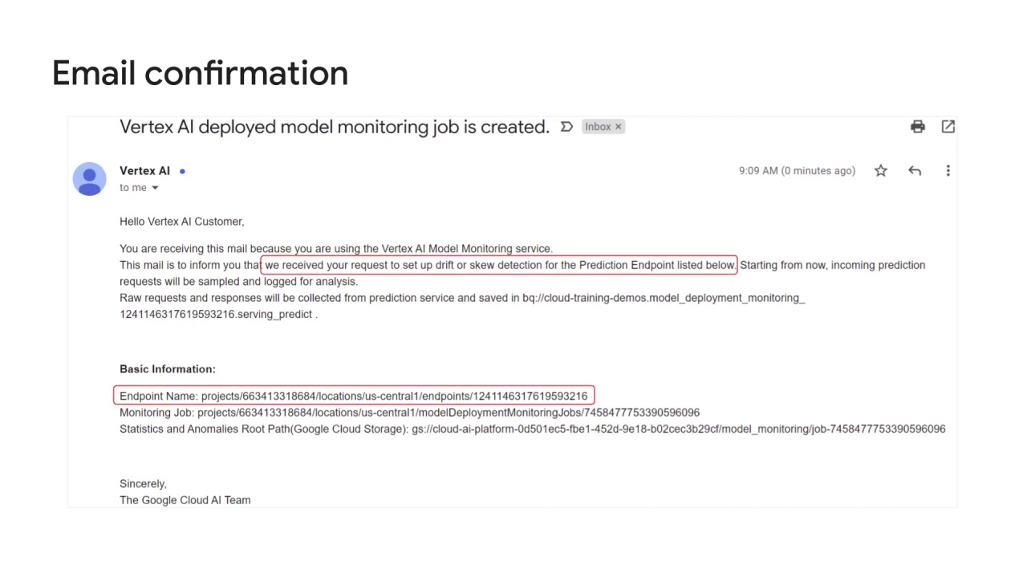The width and height of the screenshot is (1027, 578).
Task: Click the subject "Vertex AI deployed model monitoring job is created."
Action: tap(335, 127)
